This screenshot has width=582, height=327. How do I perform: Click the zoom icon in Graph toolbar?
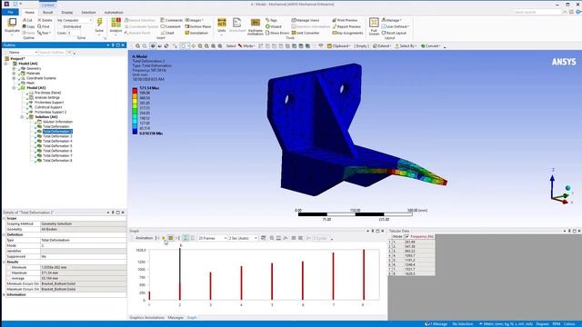tap(272, 238)
